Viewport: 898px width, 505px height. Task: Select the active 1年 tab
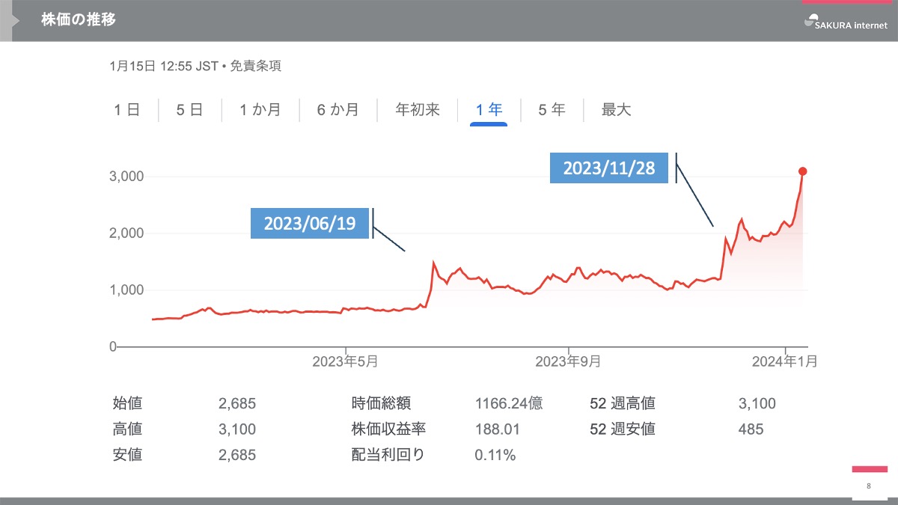click(489, 110)
